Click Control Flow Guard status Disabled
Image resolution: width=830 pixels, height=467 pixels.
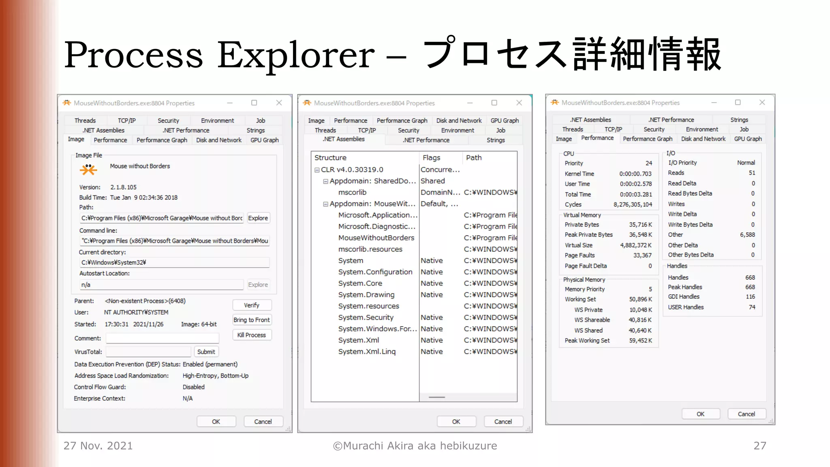(193, 387)
